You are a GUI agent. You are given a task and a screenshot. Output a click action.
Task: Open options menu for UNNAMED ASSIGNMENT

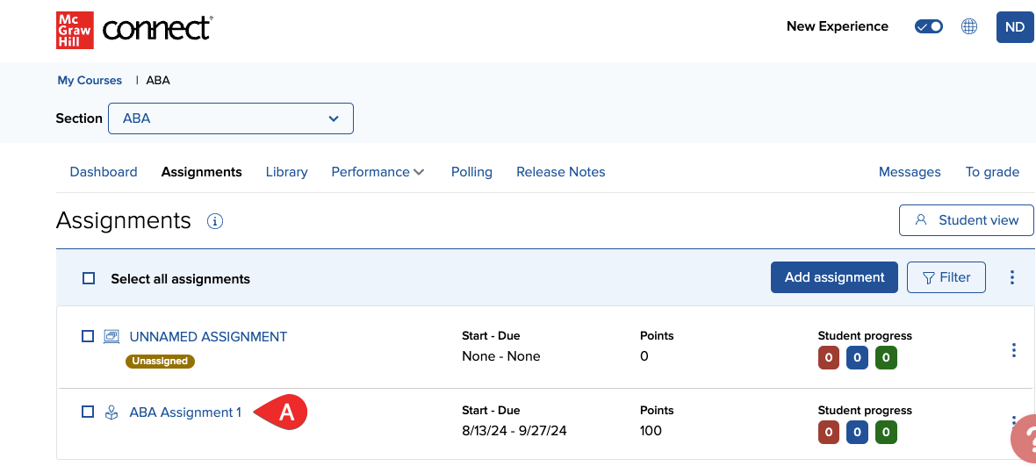coord(1013,350)
